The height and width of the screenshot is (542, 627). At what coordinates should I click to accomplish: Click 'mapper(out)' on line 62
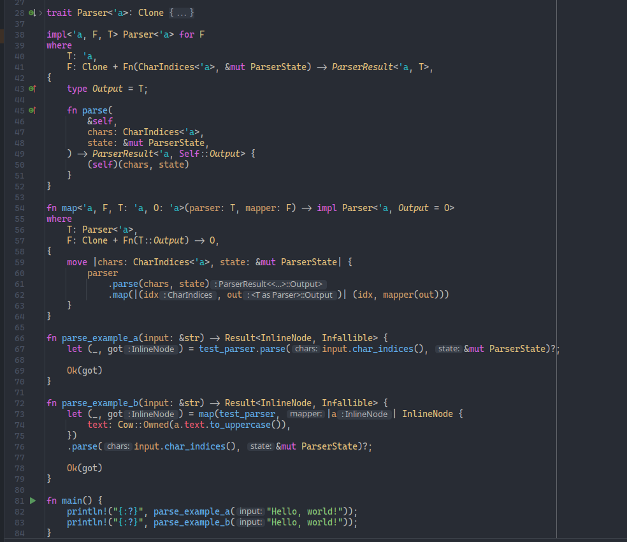pyautogui.click(x=410, y=295)
